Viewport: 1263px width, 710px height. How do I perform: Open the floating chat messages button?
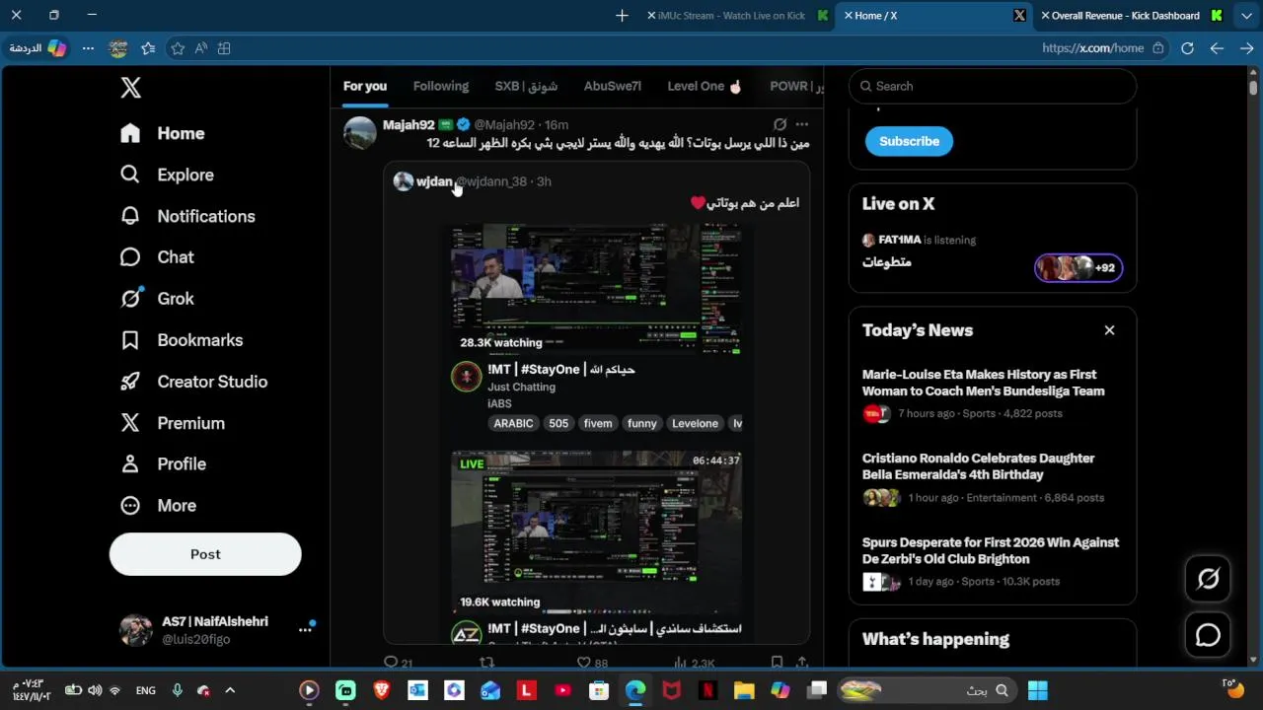pos(1208,635)
